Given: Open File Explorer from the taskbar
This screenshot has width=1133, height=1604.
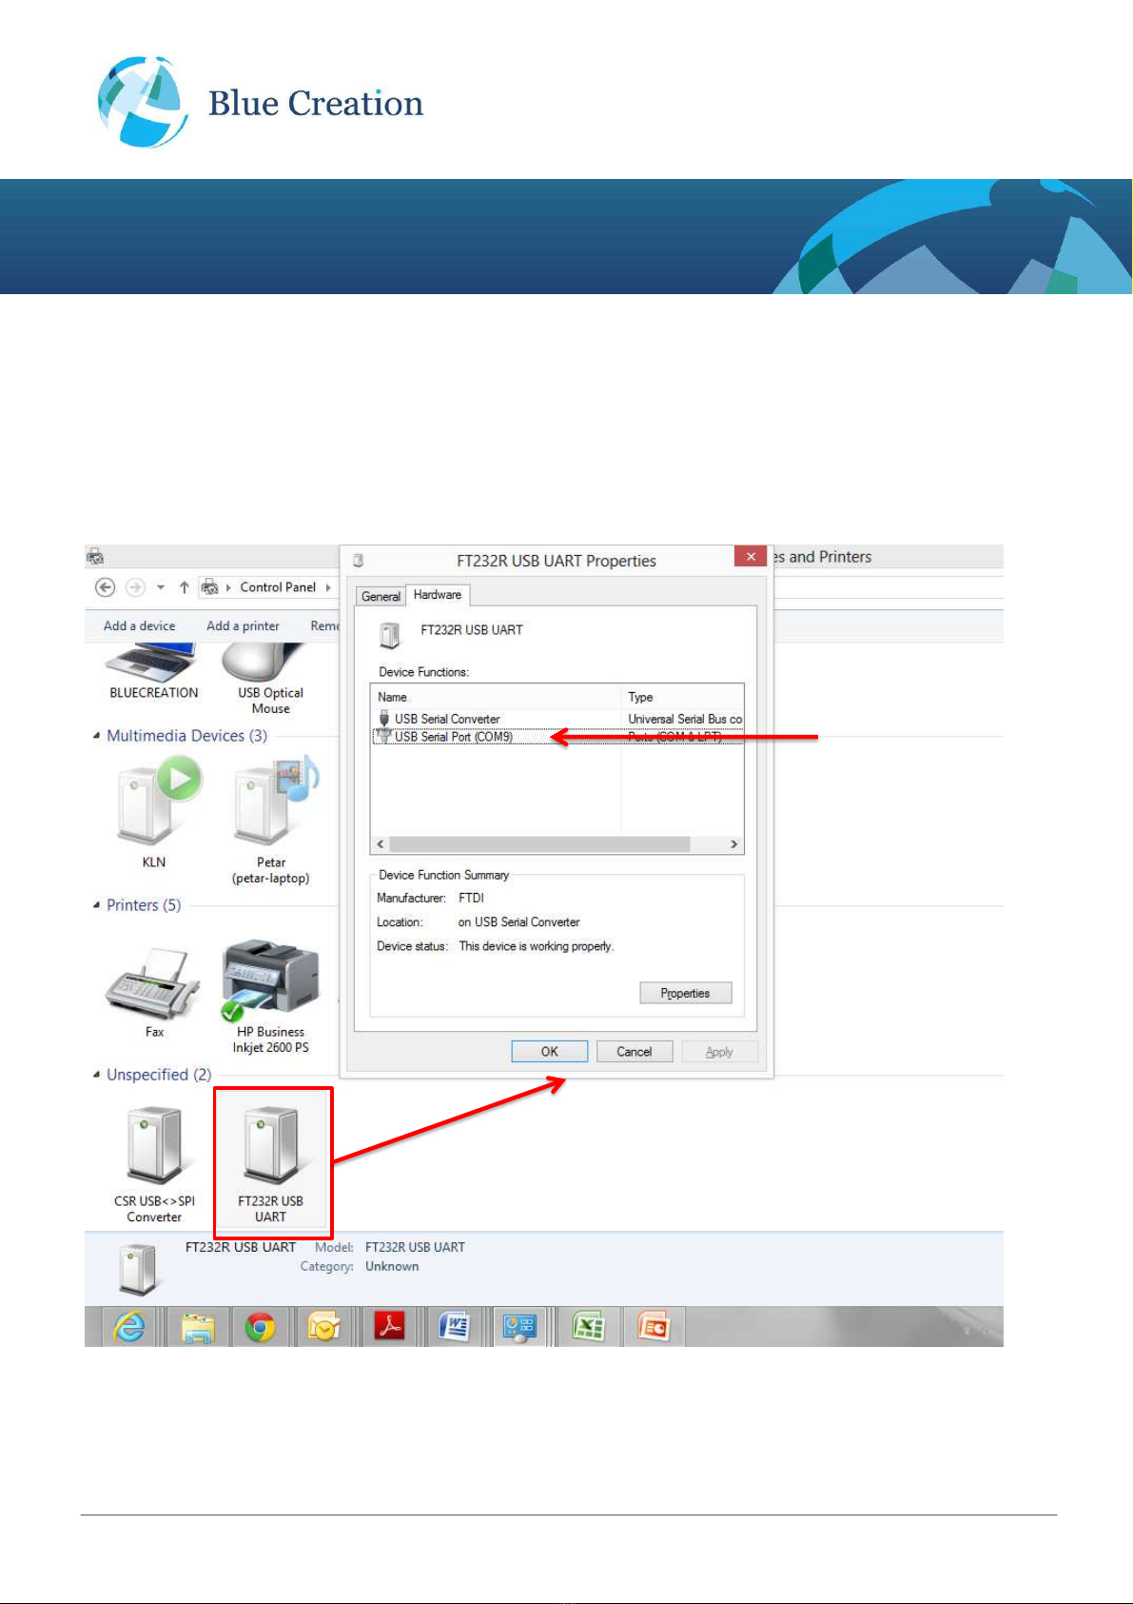Looking at the screenshot, I should point(198,1326).
